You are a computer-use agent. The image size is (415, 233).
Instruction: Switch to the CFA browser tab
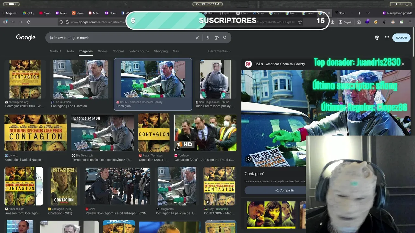pos(28,13)
